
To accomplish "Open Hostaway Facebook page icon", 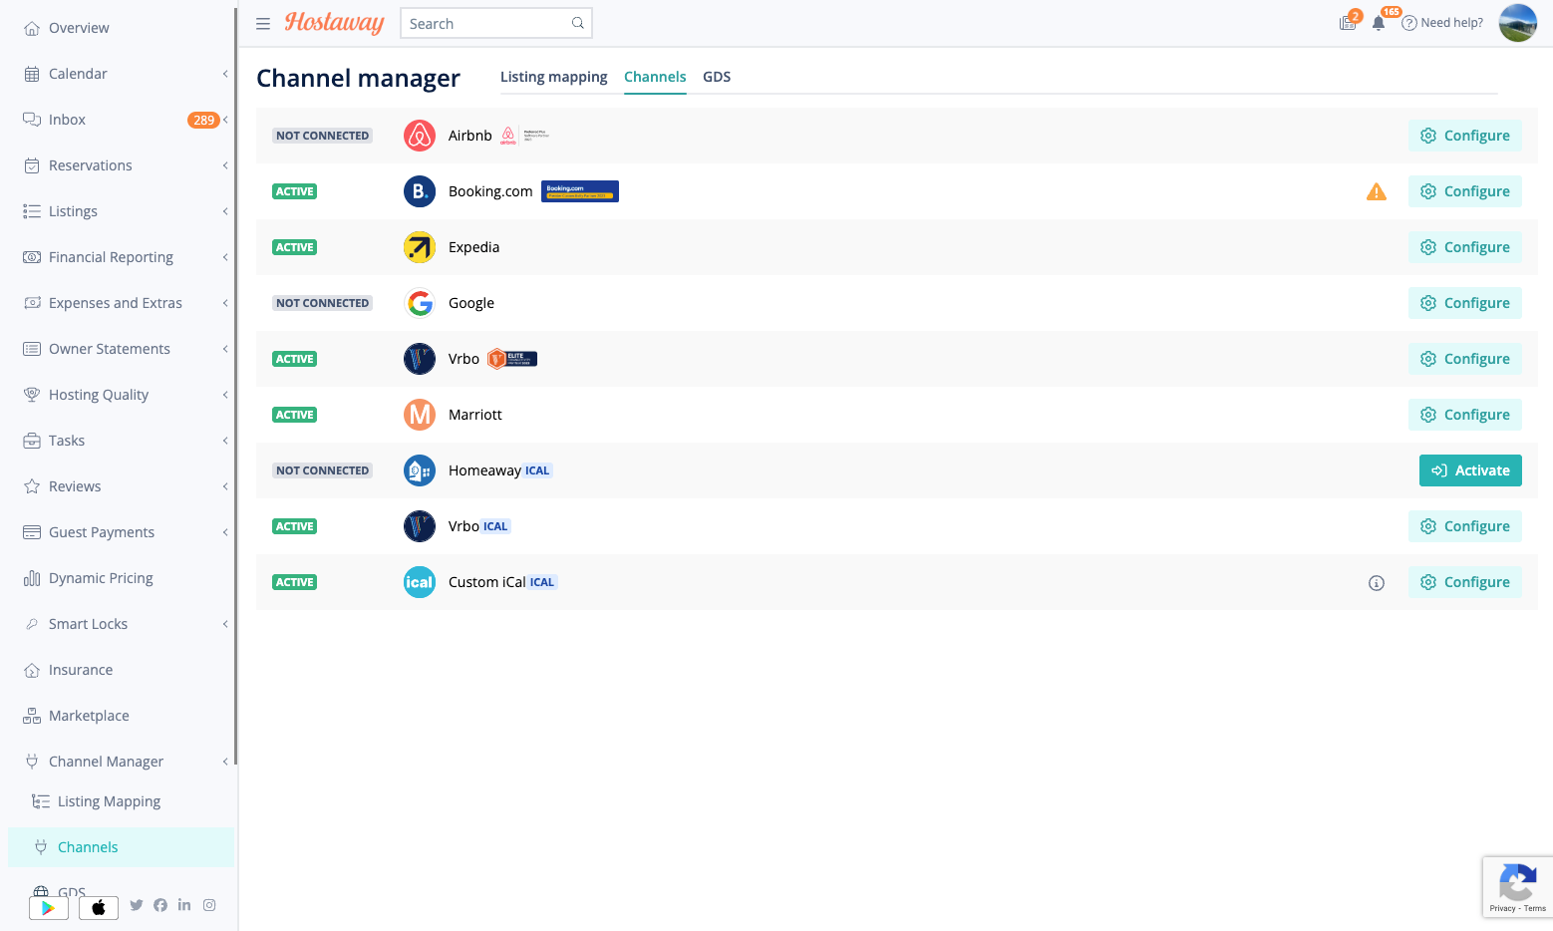I will point(160,905).
